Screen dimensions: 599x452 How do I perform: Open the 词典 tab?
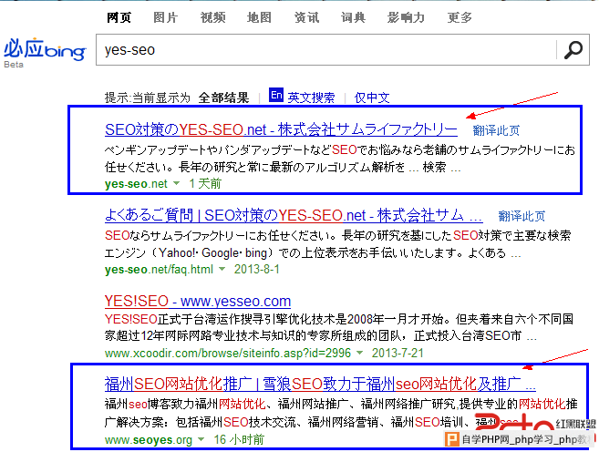[x=354, y=17]
